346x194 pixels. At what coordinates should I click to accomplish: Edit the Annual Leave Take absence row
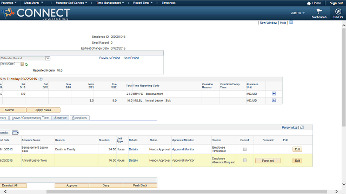click(297, 161)
